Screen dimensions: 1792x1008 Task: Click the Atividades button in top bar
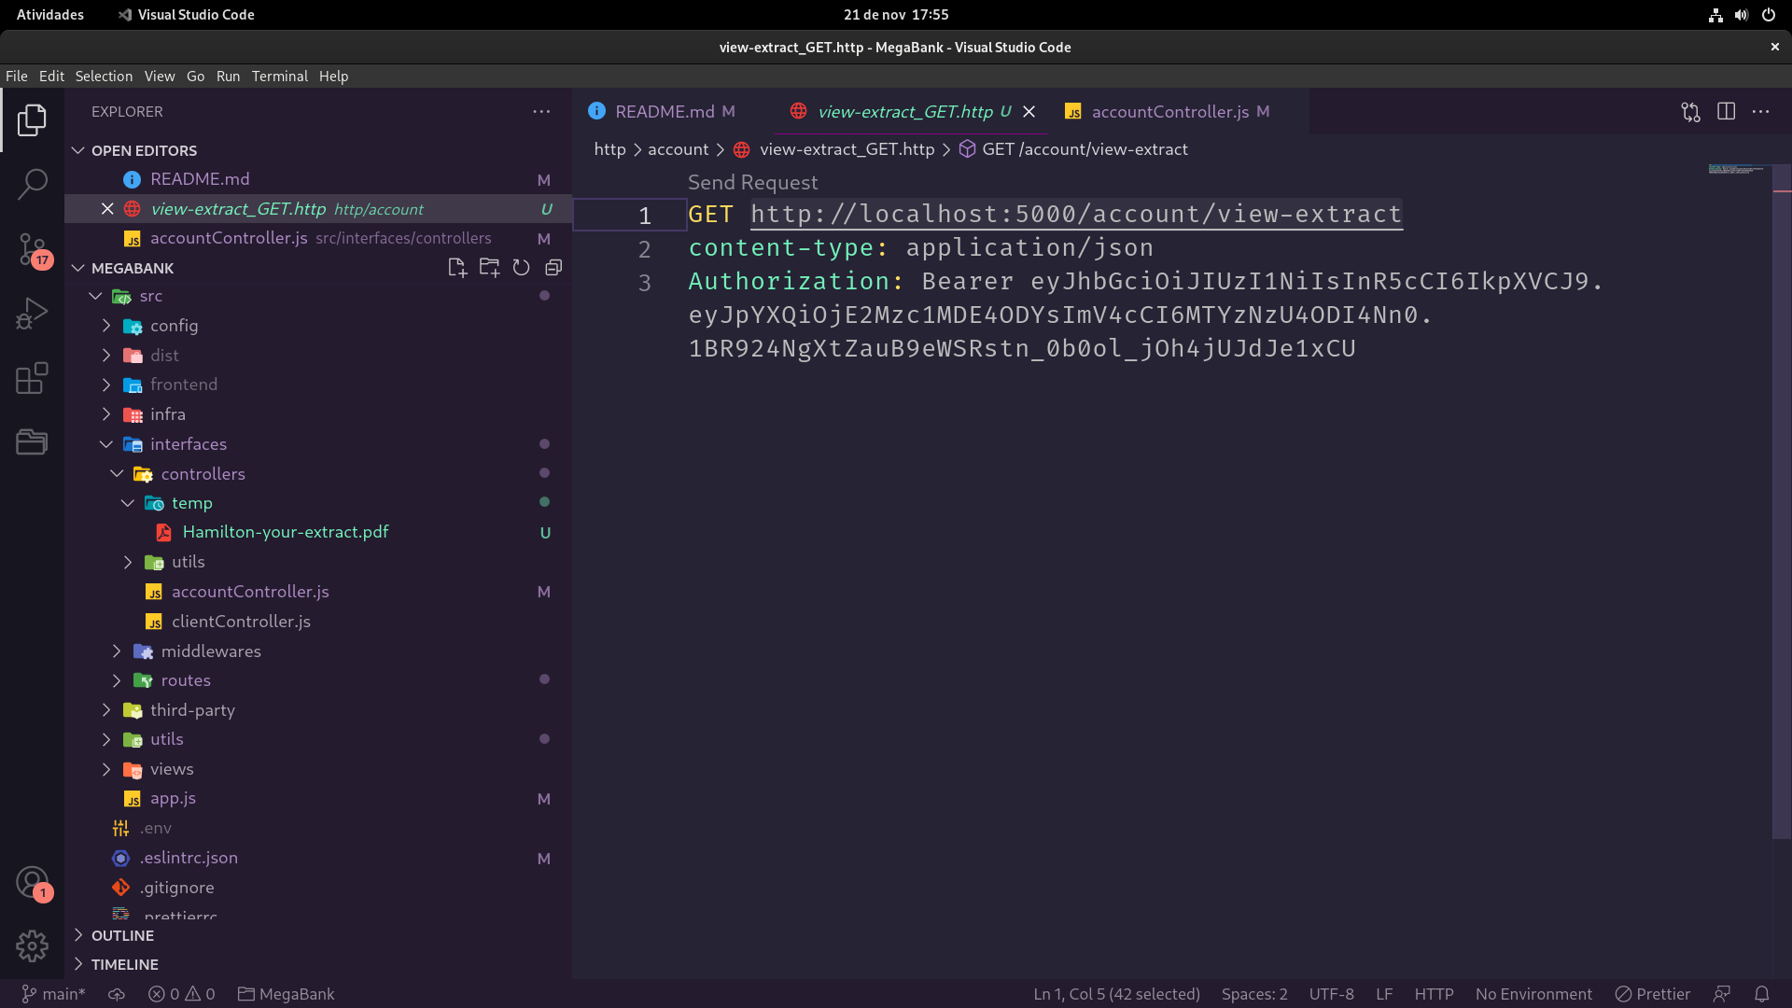pos(50,15)
